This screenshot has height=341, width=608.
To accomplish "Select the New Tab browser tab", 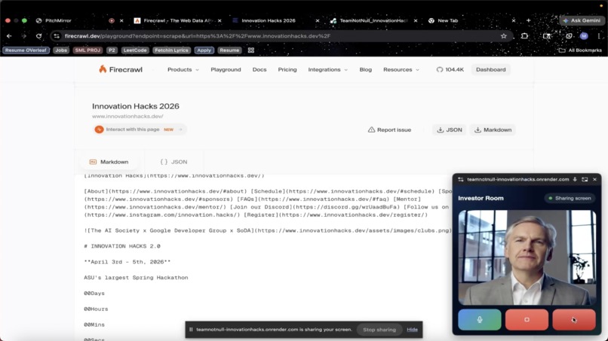I will [x=448, y=20].
